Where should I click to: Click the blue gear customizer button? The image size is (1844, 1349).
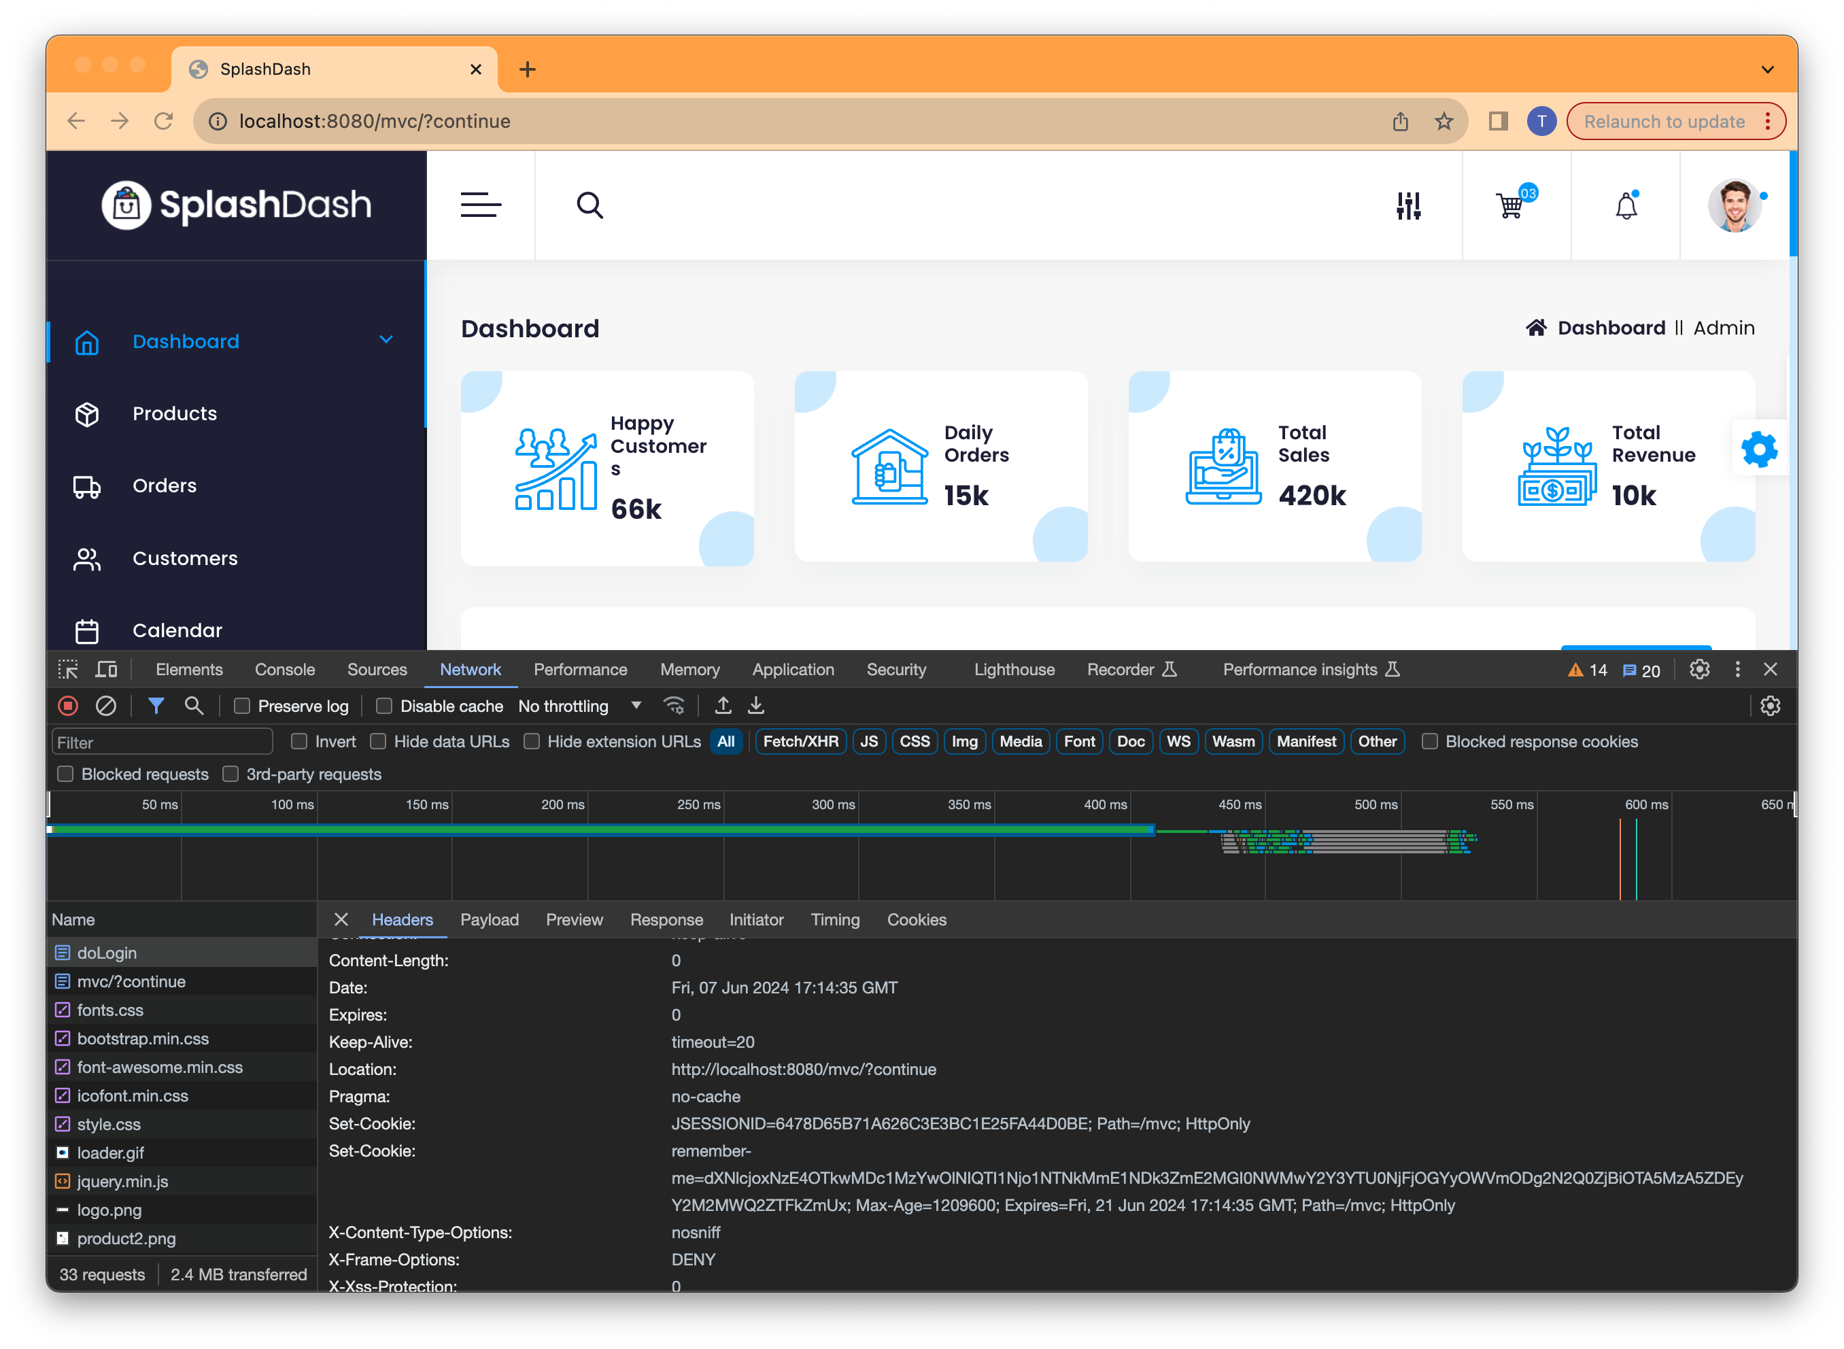(x=1759, y=449)
